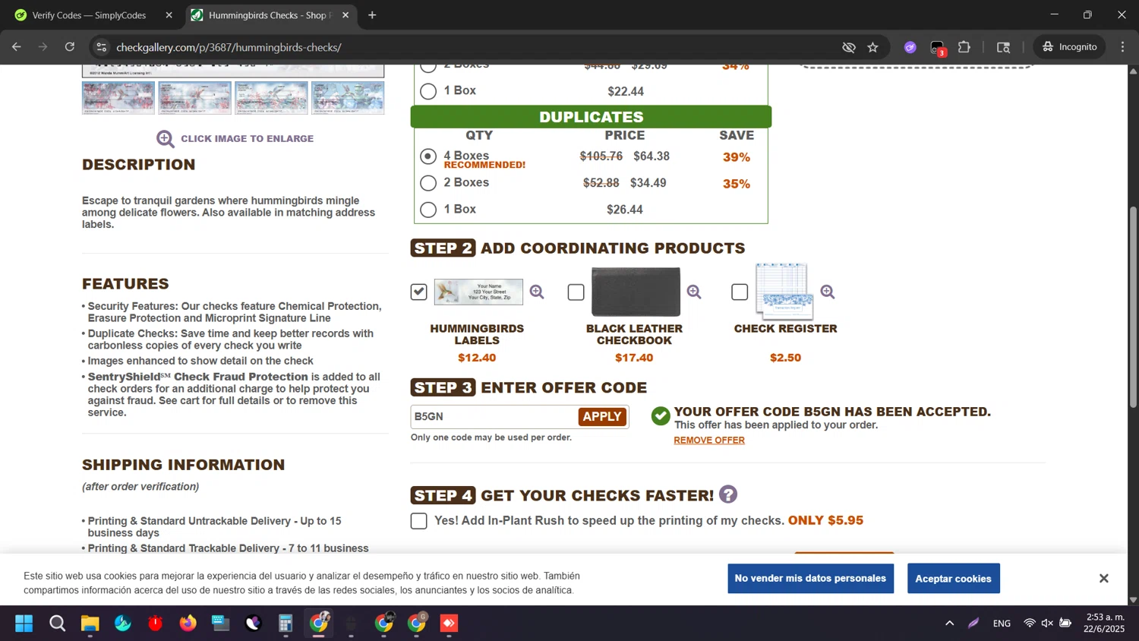This screenshot has height=641, width=1139.
Task: Click the magnifier icon beside Click Image to Enlarge
Action: coord(166,139)
